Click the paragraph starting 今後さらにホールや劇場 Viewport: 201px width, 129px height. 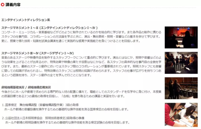click(x=81, y=94)
